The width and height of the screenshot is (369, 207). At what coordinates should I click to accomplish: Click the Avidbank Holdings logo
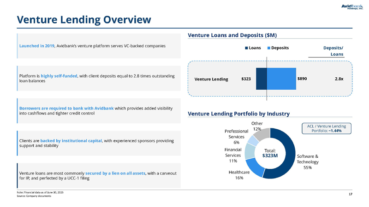352,7
